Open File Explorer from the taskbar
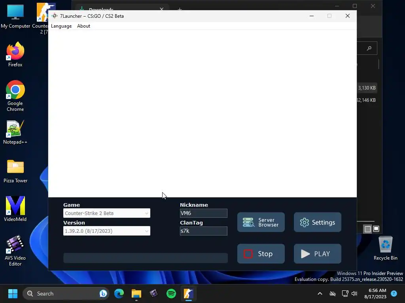The height and width of the screenshot is (303, 405). pyautogui.click(x=136, y=294)
